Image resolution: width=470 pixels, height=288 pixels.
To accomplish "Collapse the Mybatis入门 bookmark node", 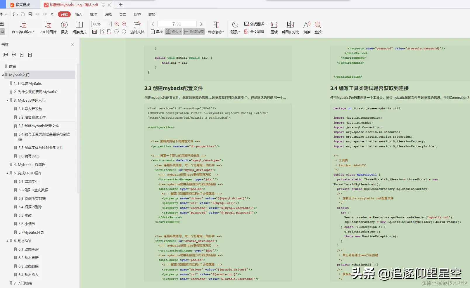I will [3, 75].
